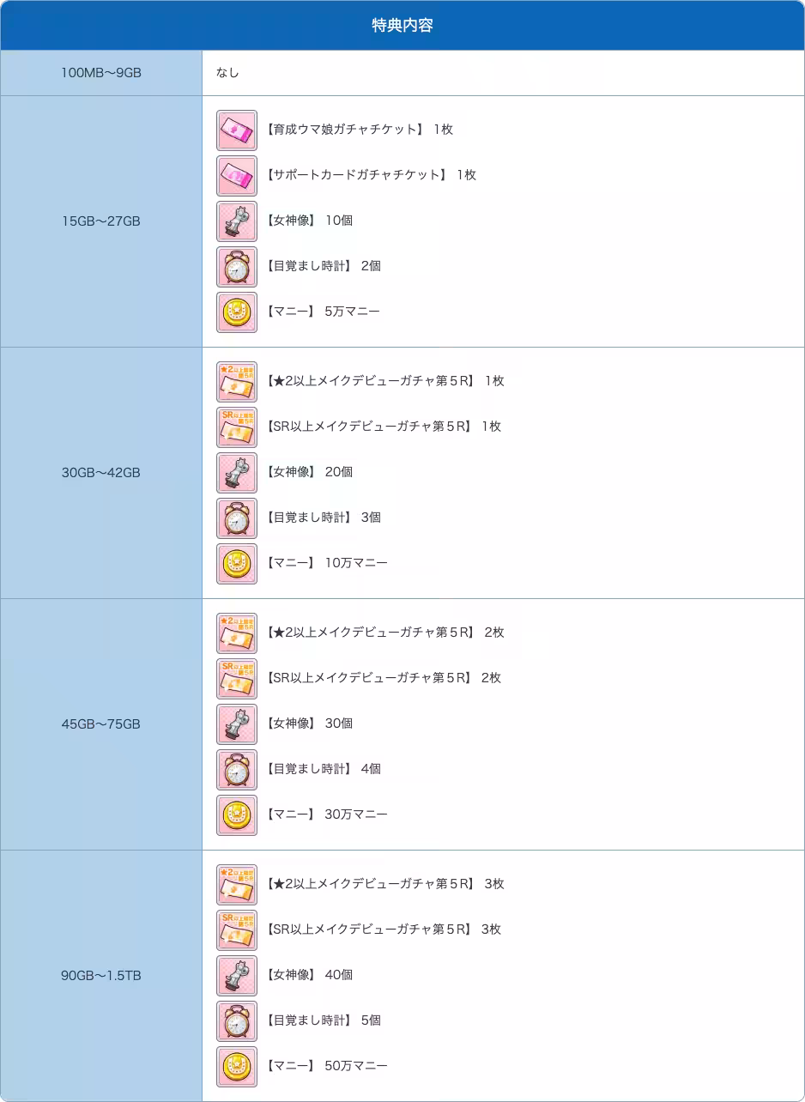
Task: Click the 45GB〜75GB data tier cell
Action: click(101, 724)
